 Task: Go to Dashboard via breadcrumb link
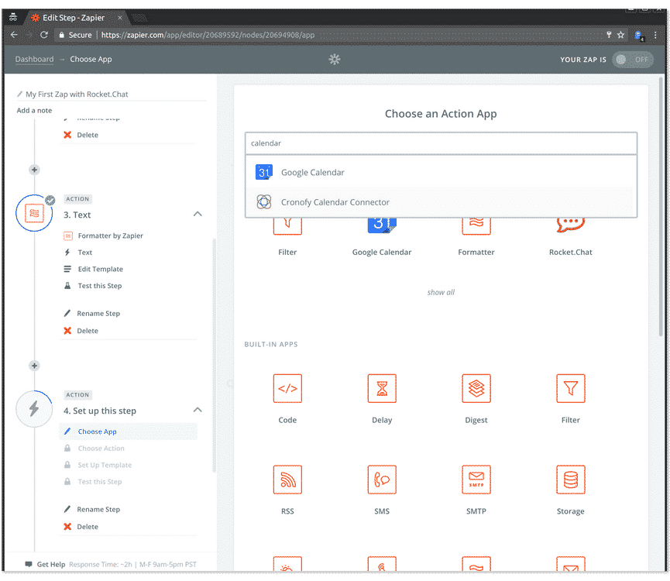(x=34, y=59)
